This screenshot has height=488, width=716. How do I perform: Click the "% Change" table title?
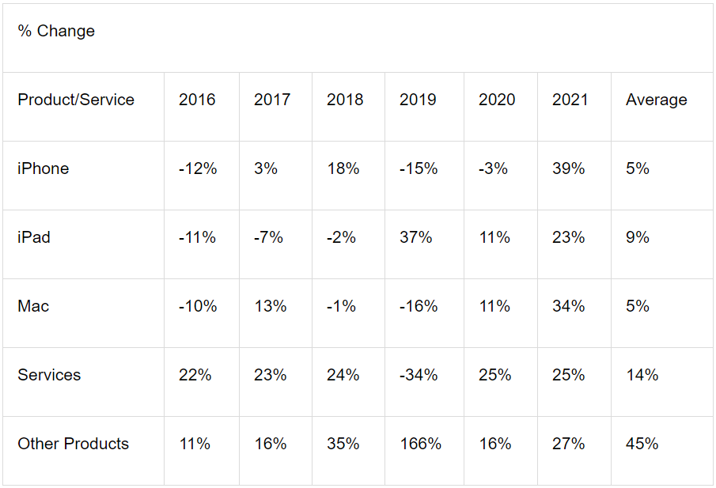(x=56, y=32)
